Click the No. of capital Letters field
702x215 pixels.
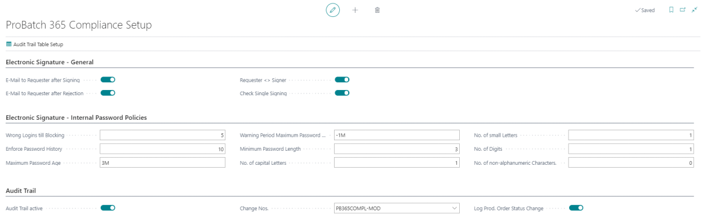coord(397,163)
